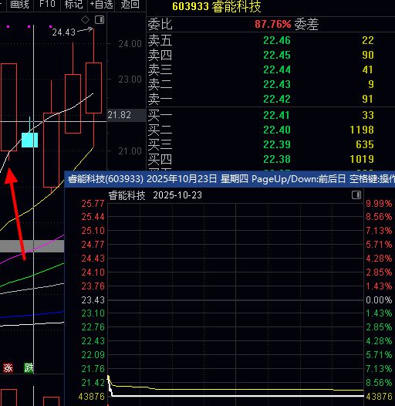Select the 卖一 ask row at 22.42

(271, 99)
